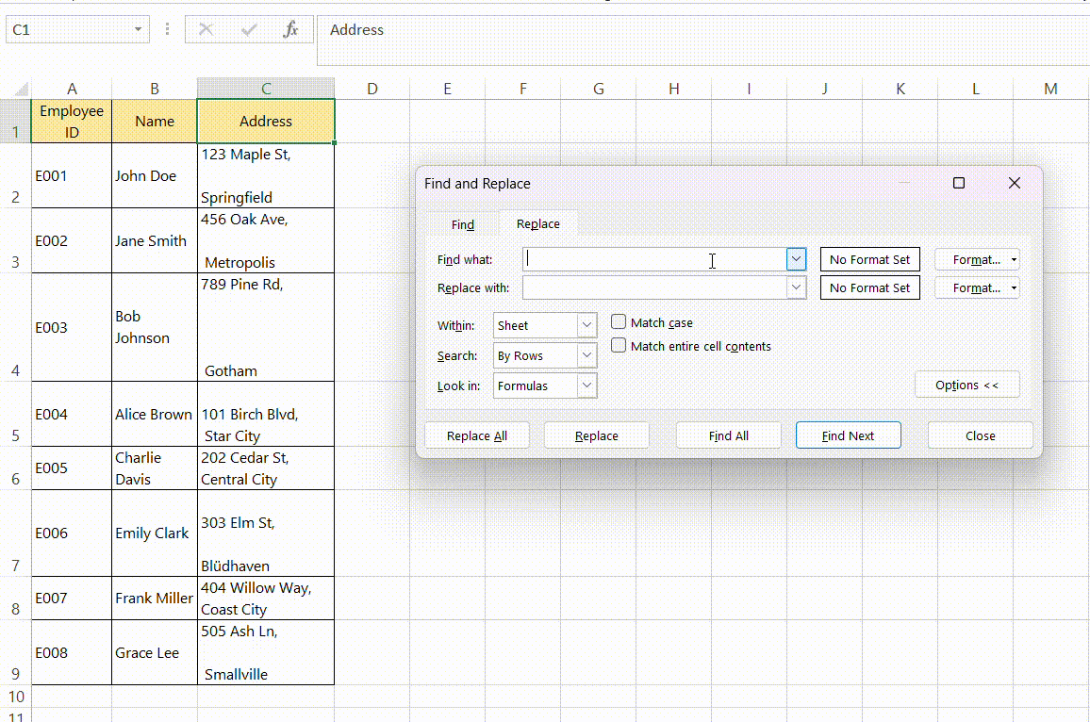Expand the Name Box dropdown arrow
The image size is (1090, 722).
pyautogui.click(x=138, y=29)
